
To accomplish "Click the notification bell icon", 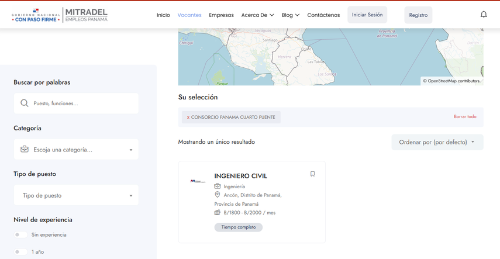I will pos(484,15).
